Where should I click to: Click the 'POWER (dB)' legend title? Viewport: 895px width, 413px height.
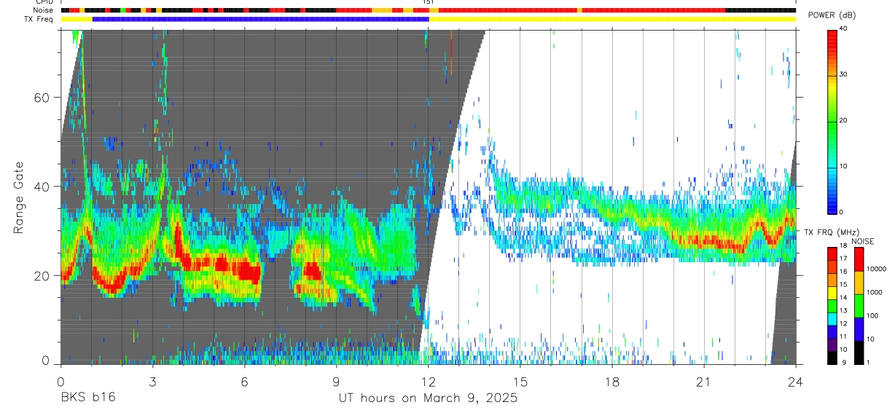[832, 15]
